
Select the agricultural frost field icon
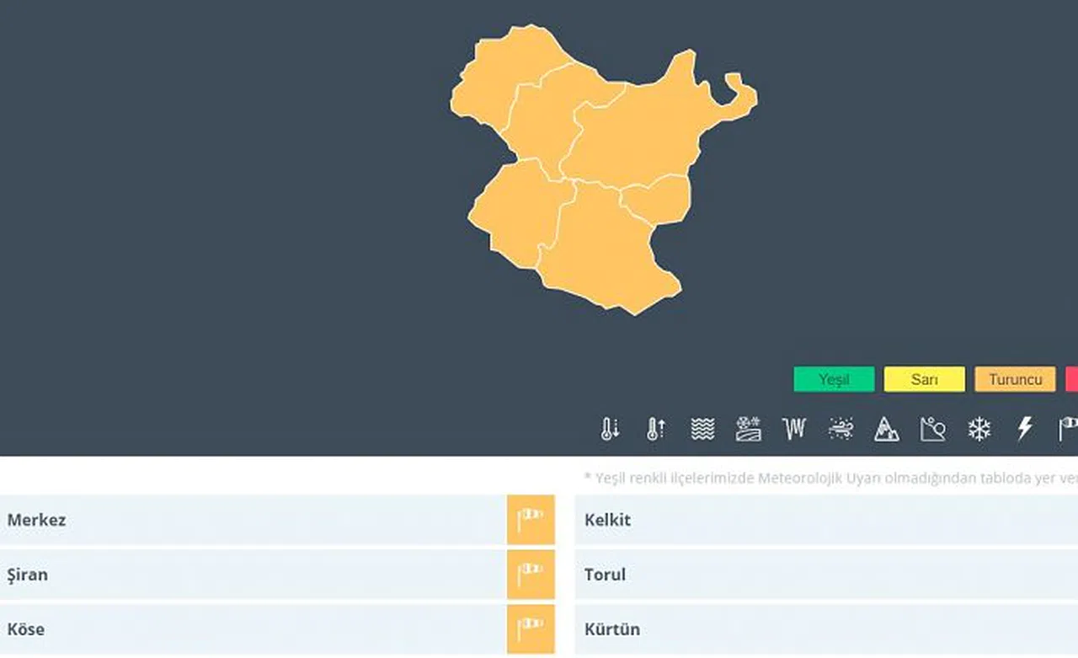pos(748,429)
